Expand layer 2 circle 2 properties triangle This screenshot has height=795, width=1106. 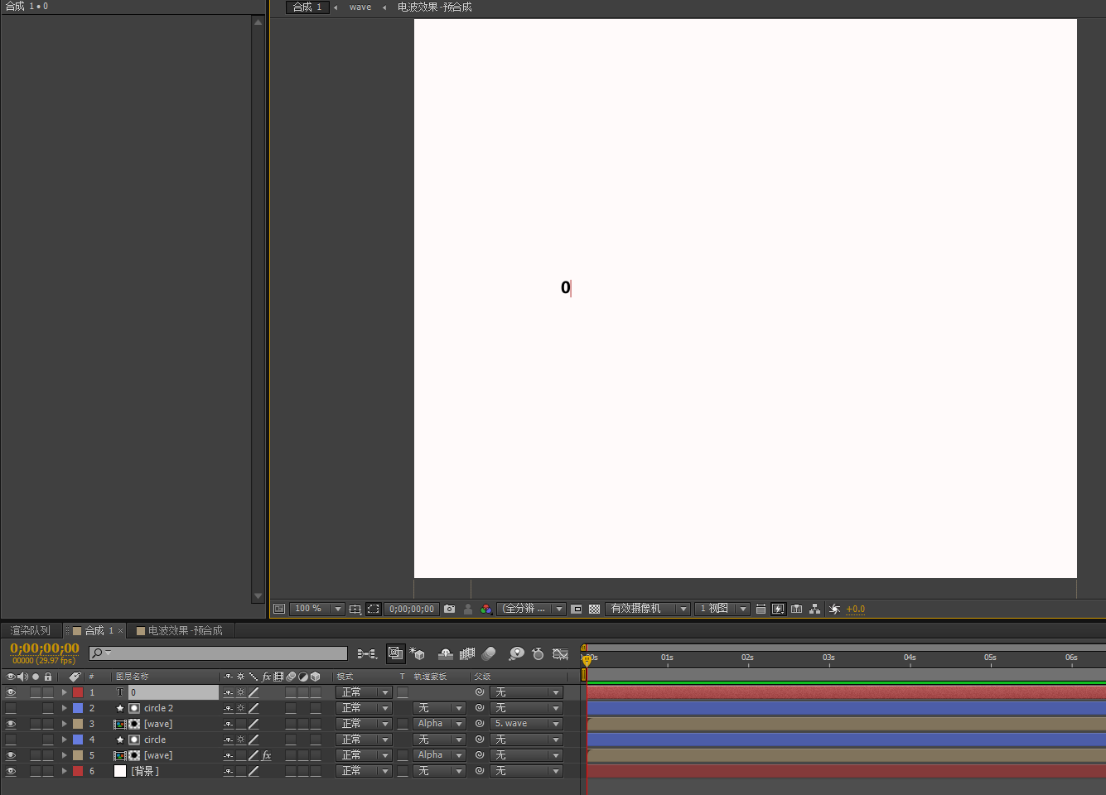(x=64, y=708)
